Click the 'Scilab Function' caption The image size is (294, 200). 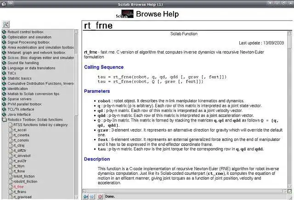184,33
